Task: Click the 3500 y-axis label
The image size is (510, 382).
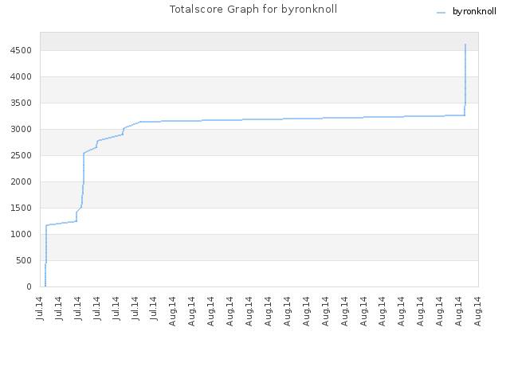Action: 21,103
